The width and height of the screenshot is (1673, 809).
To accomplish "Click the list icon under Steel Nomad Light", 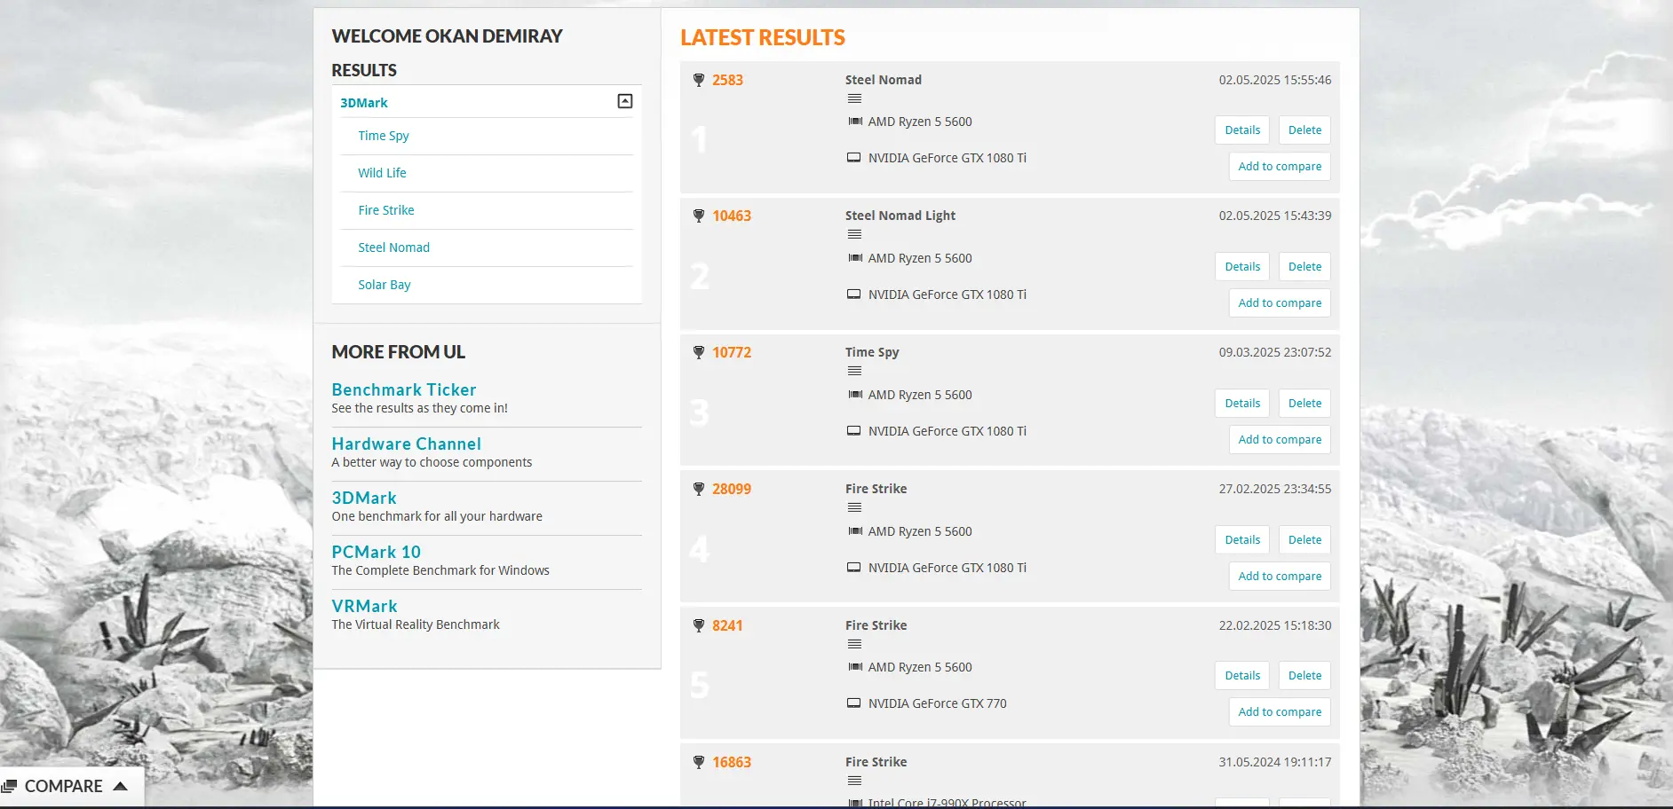I will coord(854,234).
